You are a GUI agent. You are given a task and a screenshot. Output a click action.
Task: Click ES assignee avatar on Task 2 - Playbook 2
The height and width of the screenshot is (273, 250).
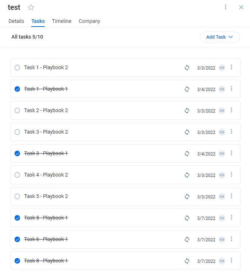click(x=222, y=111)
